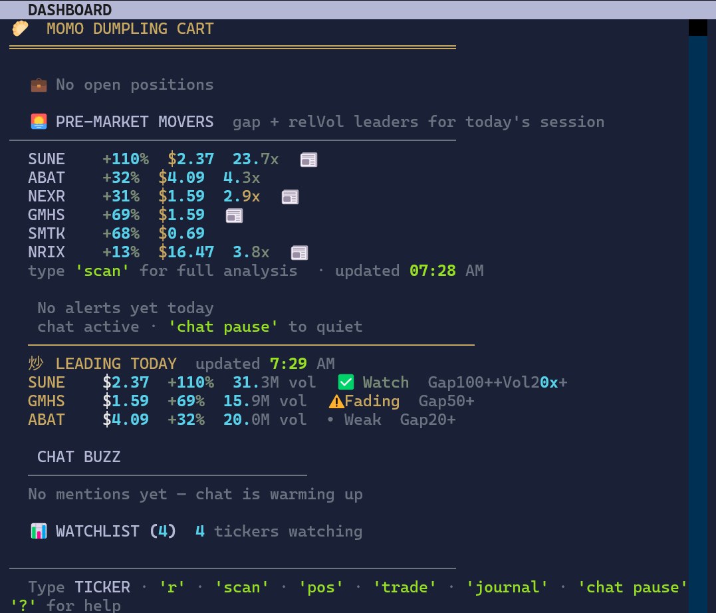This screenshot has height=613, width=716.
Task: Click the '?' help command at the bottom
Action: click(23, 606)
